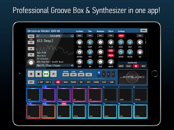174x130 pixels.
Task: Stop playback with the square button
Action: point(38,74)
